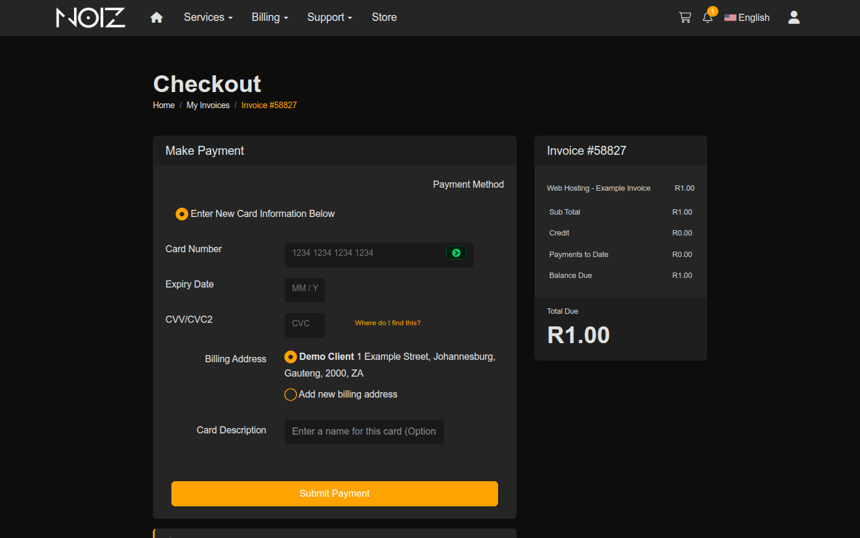Viewport: 860px width, 538px height.
Task: Click the NOIZ logo
Action: (x=91, y=17)
